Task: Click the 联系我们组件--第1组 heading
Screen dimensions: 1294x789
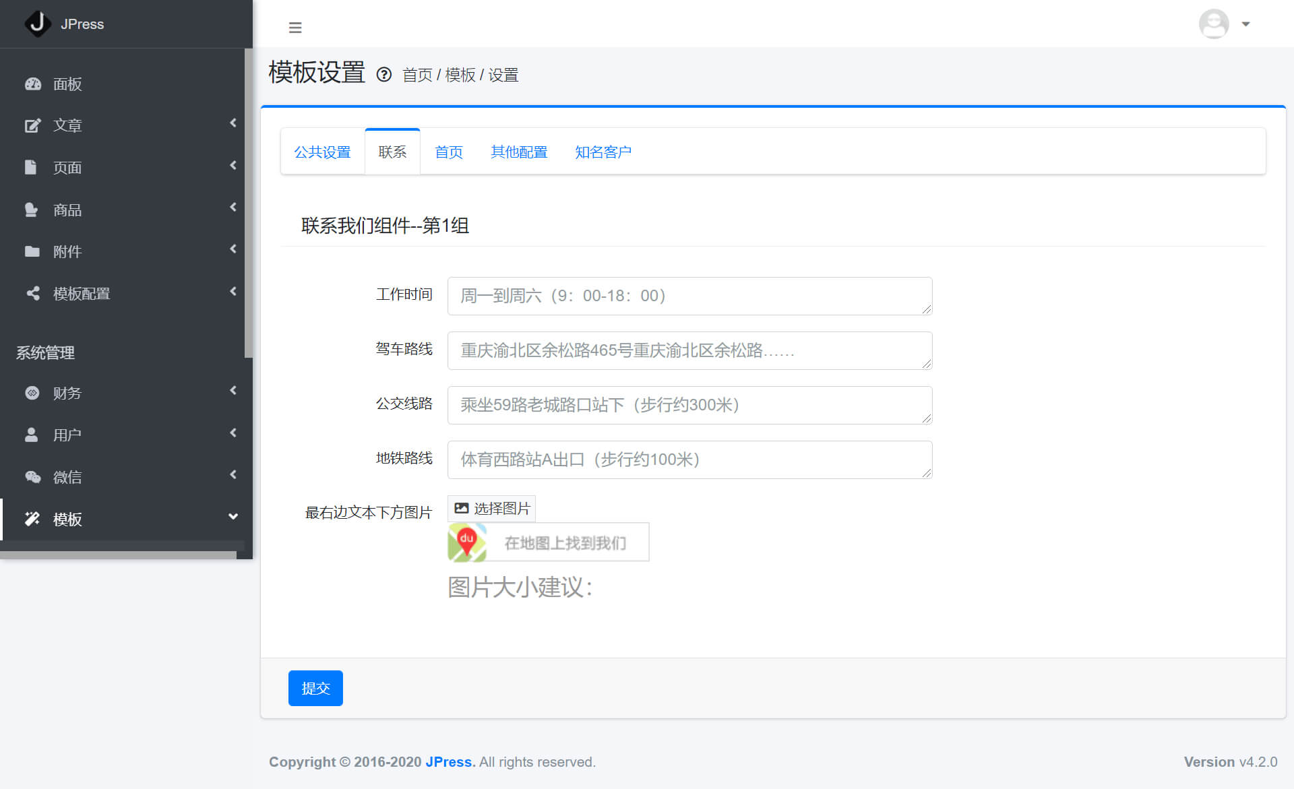Action: pos(385,226)
